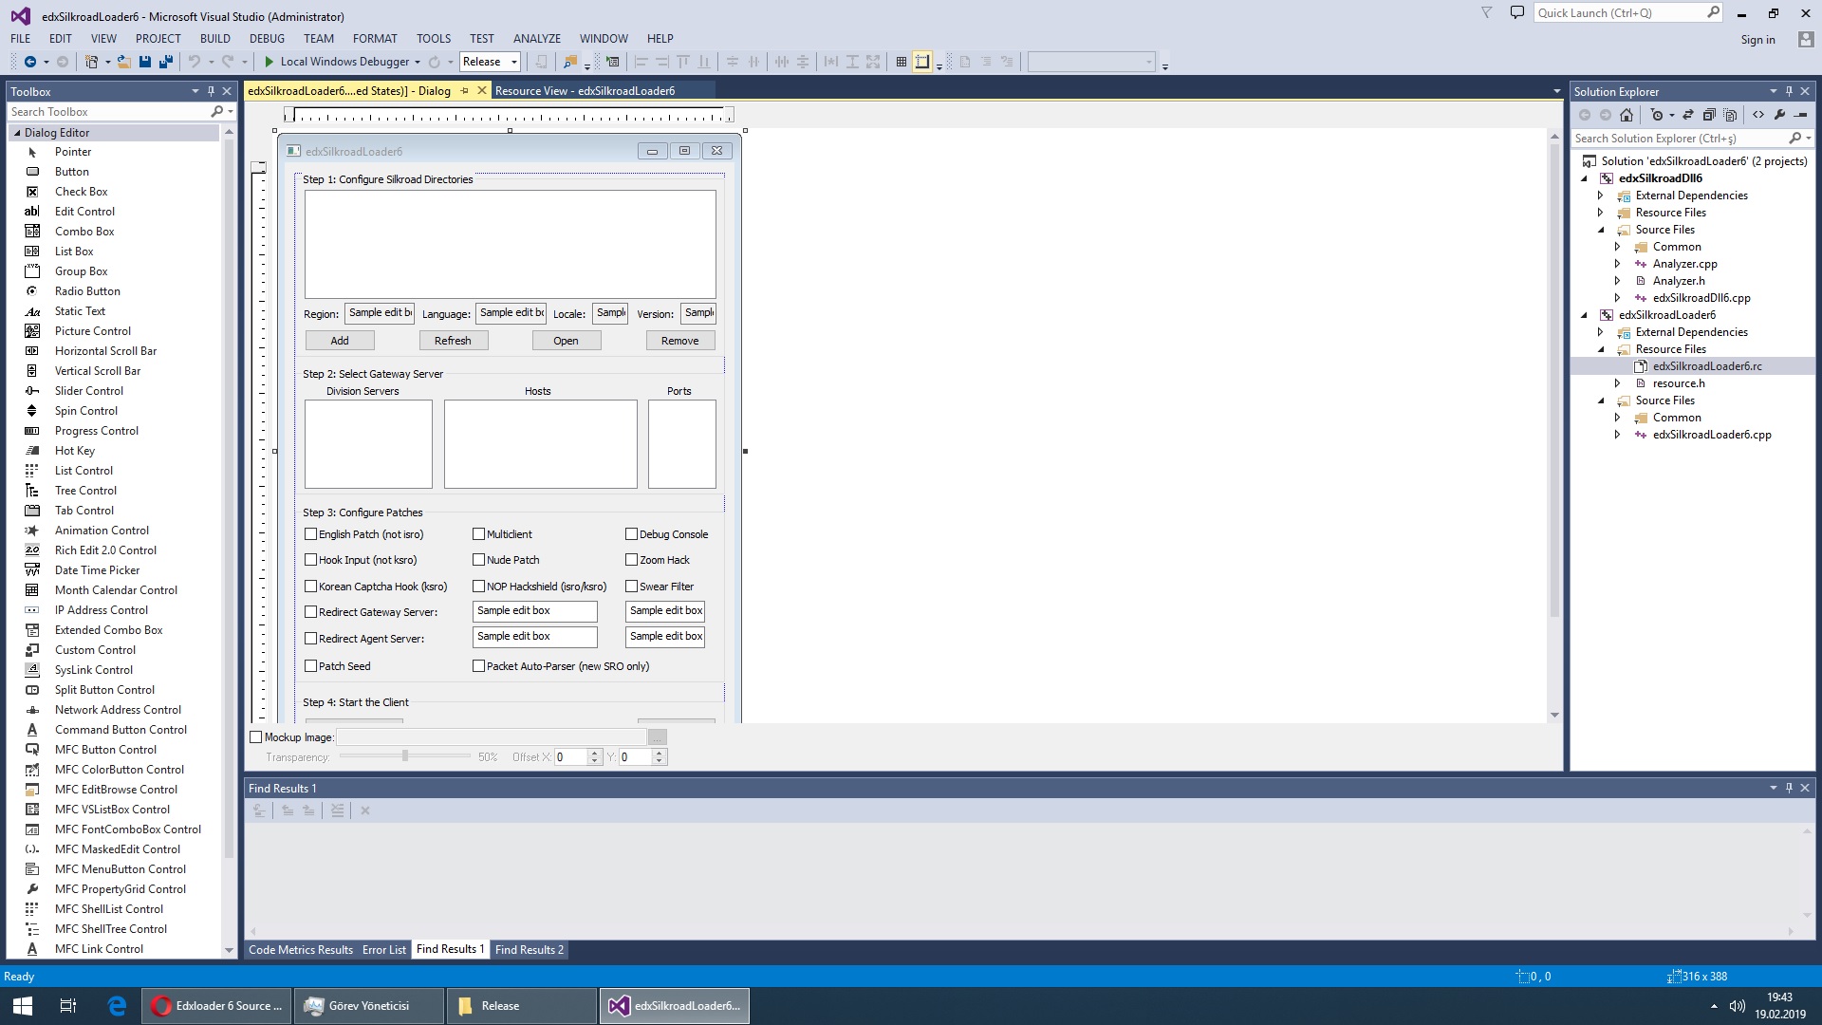Click the feedback speech bubble icon
The height and width of the screenshot is (1025, 1822).
[1517, 12]
